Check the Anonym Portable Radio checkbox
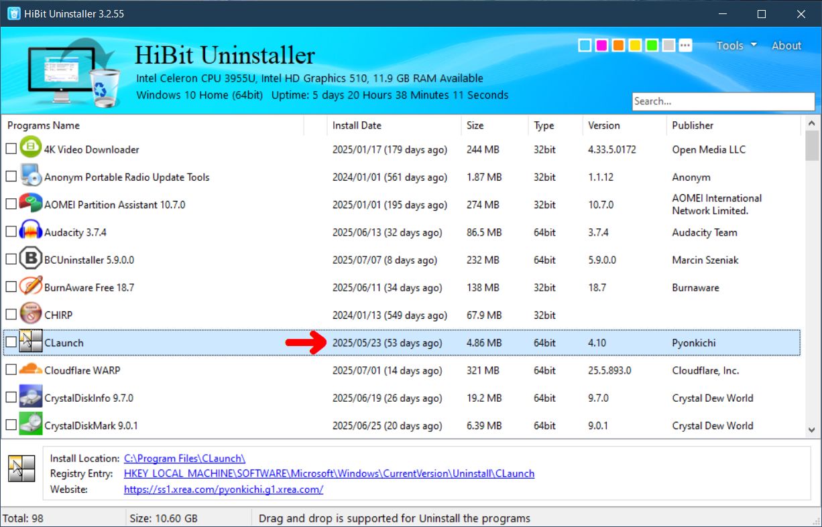 pyautogui.click(x=11, y=177)
